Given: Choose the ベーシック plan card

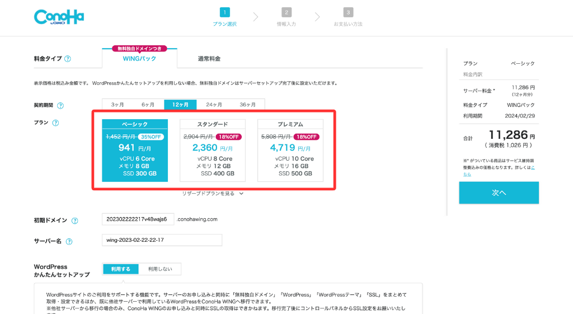Looking at the screenshot, I should pos(135,150).
